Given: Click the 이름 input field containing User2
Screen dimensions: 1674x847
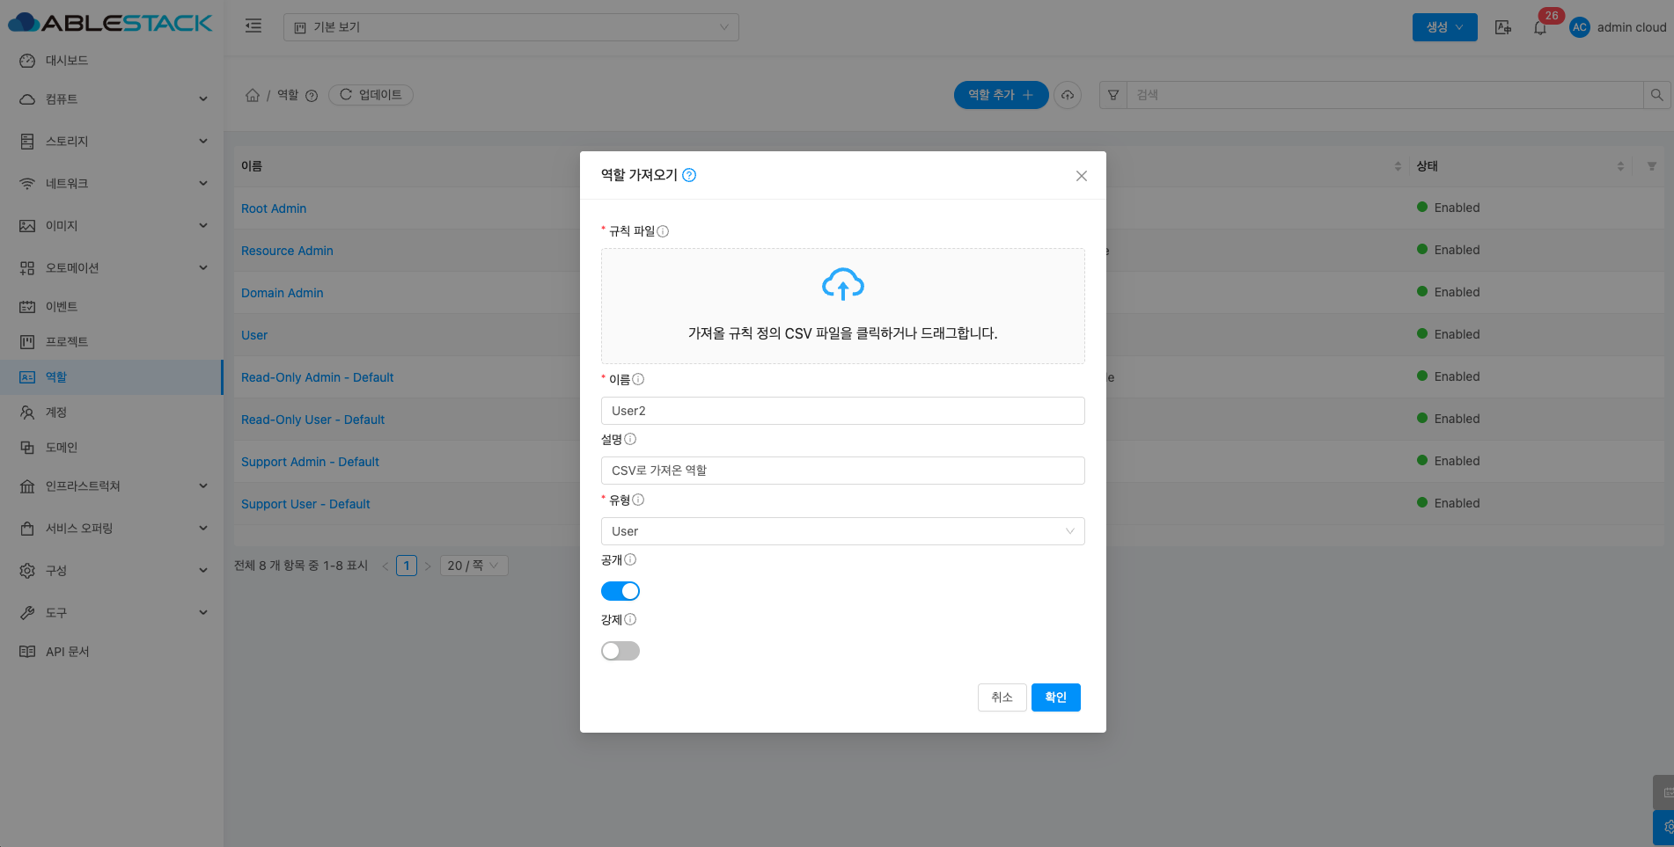Looking at the screenshot, I should [842, 411].
